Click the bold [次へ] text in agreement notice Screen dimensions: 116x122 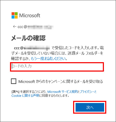(16, 92)
